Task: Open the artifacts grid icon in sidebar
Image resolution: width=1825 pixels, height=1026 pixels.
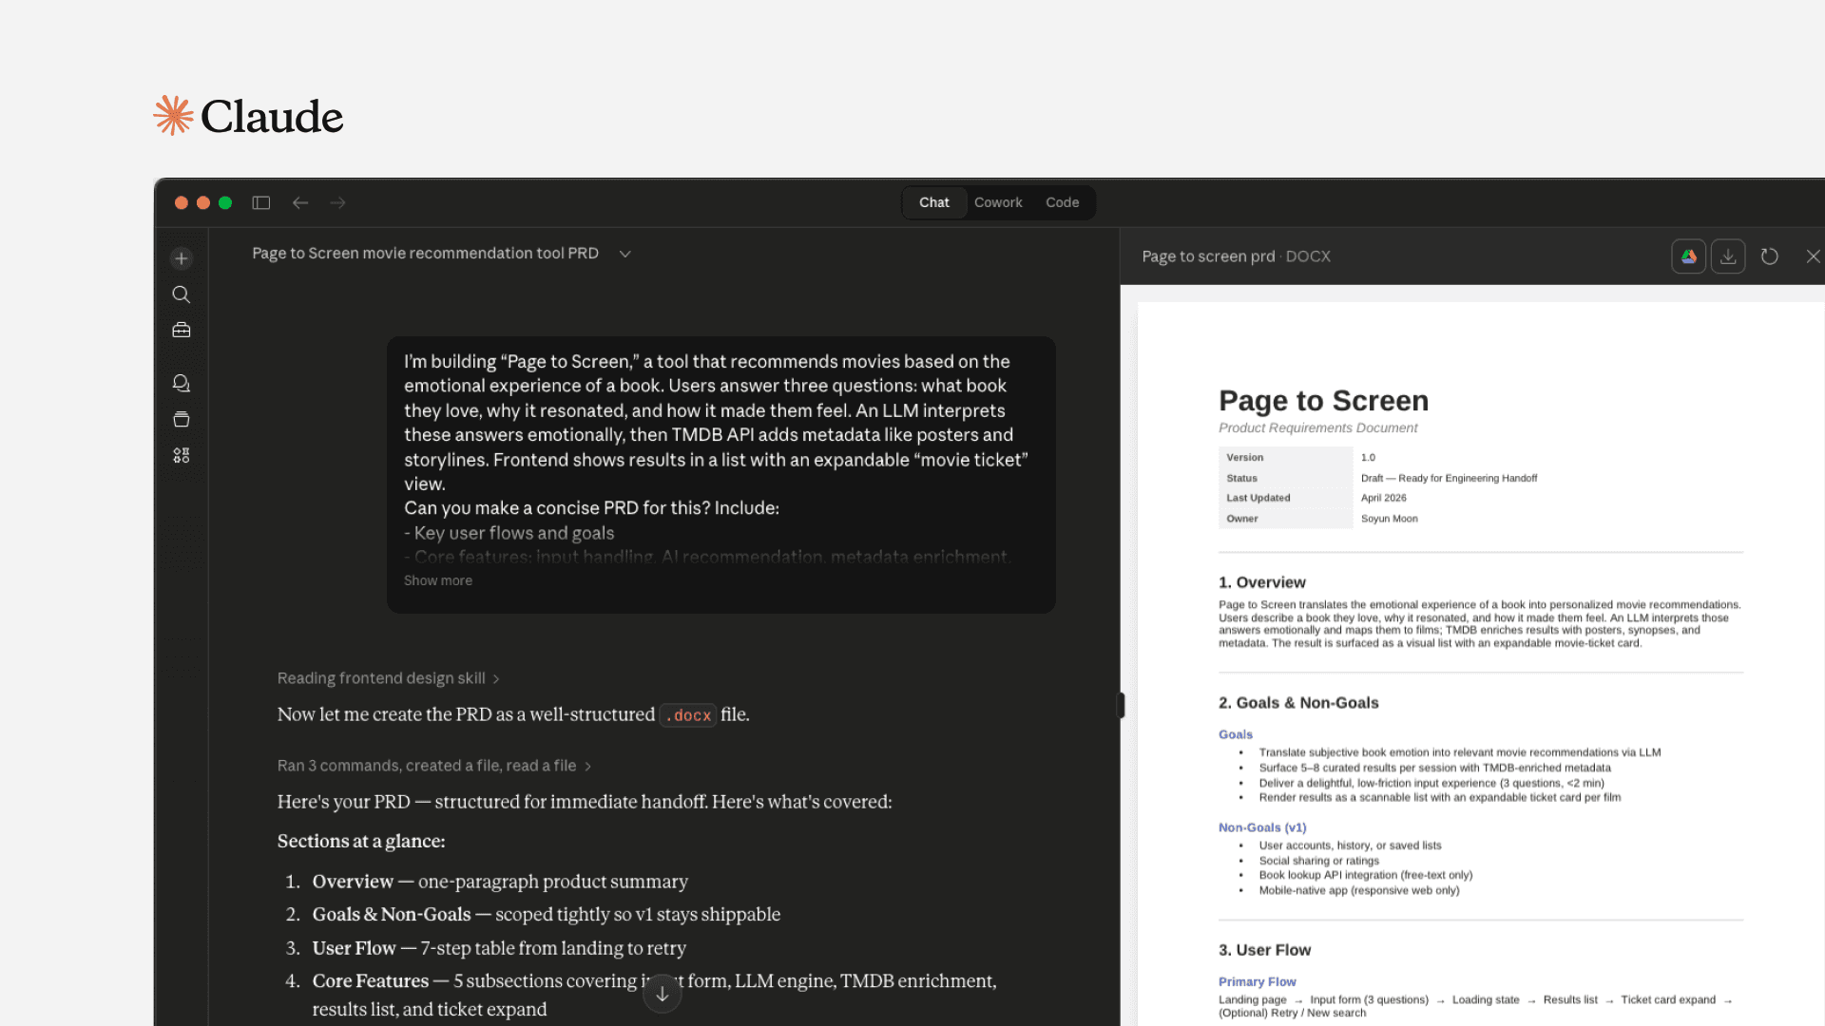Action: tap(182, 456)
